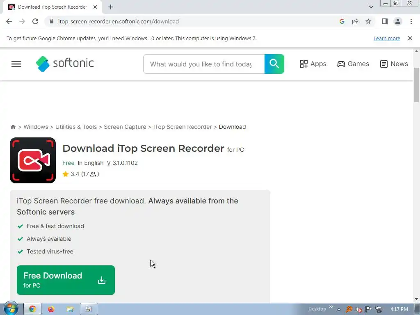
Task: Open the Games menu item
Action: pyautogui.click(x=353, y=64)
